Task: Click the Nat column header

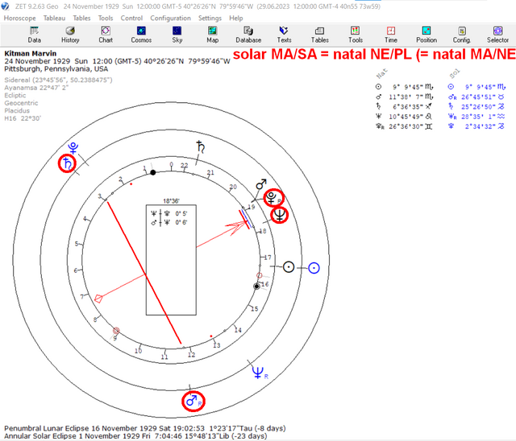Action: click(382, 73)
